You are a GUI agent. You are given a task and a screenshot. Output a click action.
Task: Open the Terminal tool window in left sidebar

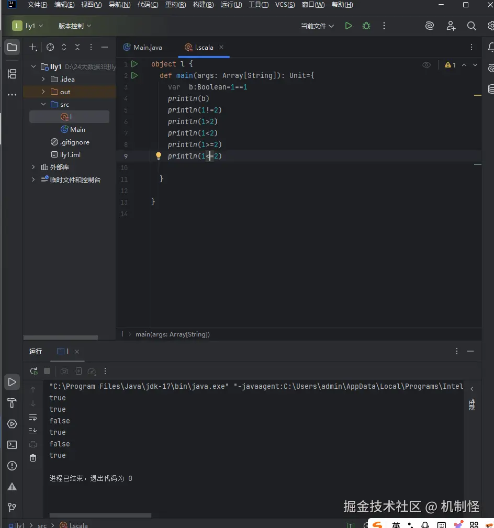coord(12,445)
